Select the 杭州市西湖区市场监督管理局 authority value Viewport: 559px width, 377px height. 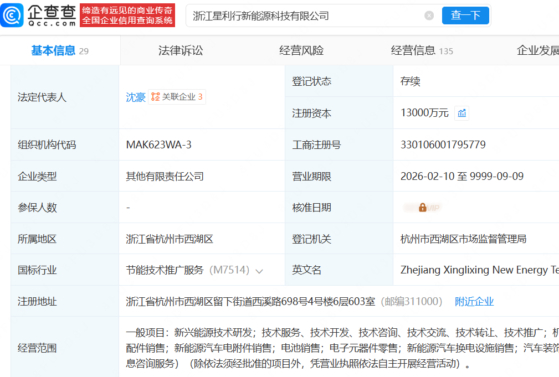(464, 239)
